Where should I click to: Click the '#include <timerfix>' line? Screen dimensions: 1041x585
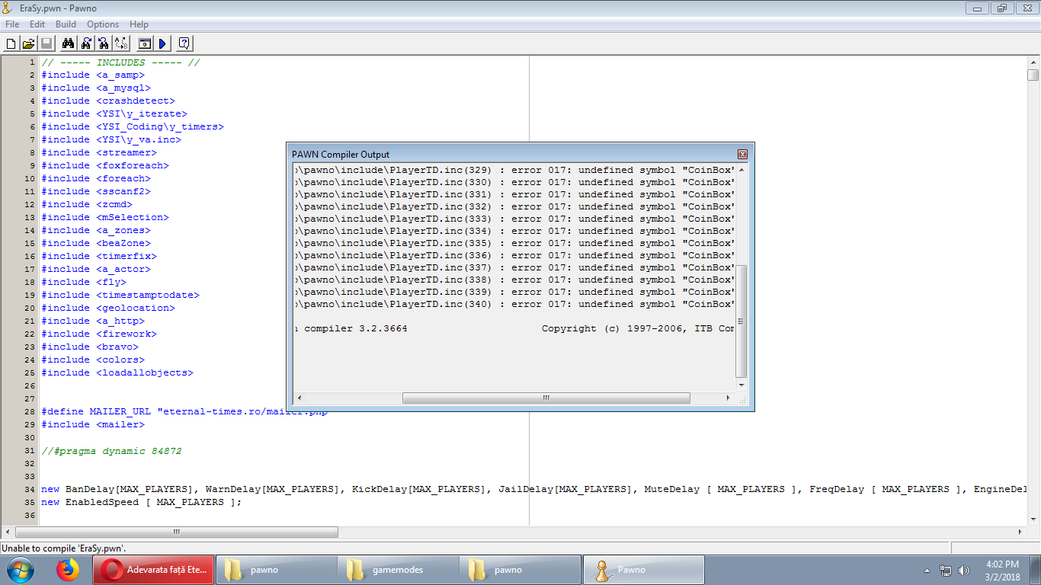coord(99,256)
